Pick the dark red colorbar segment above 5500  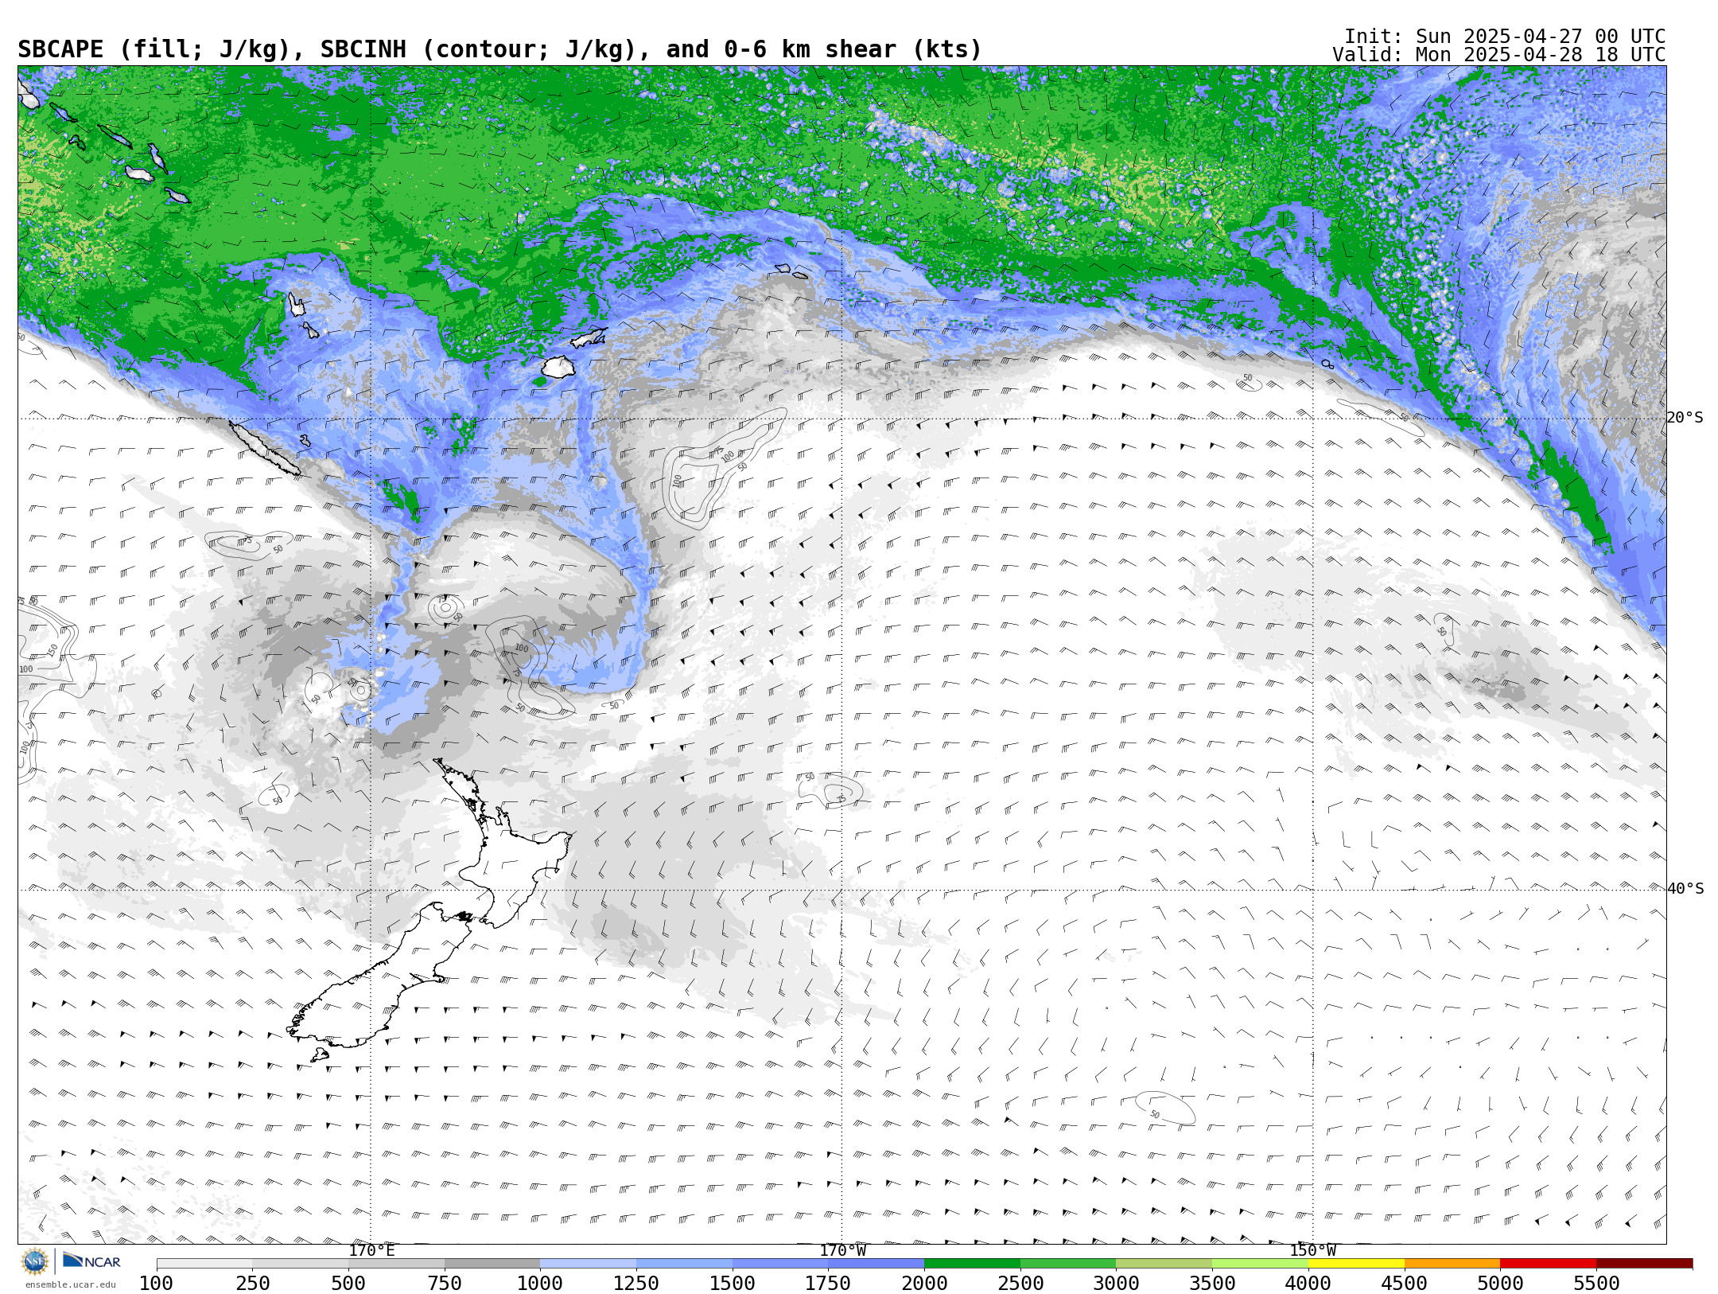(1644, 1264)
